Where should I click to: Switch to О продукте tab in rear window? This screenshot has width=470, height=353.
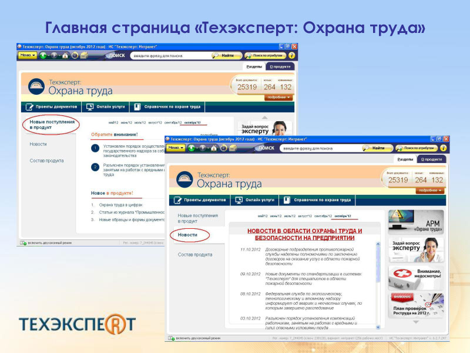click(280, 66)
